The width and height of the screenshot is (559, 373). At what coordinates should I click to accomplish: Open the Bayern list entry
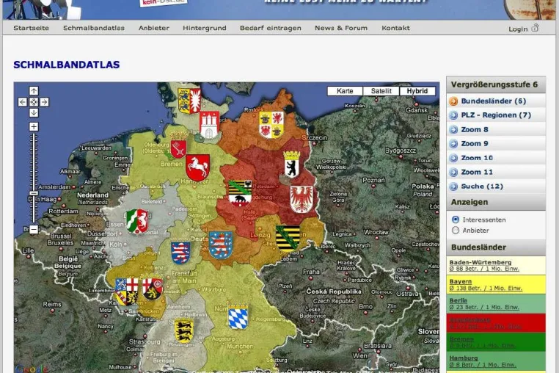pyautogui.click(x=496, y=284)
